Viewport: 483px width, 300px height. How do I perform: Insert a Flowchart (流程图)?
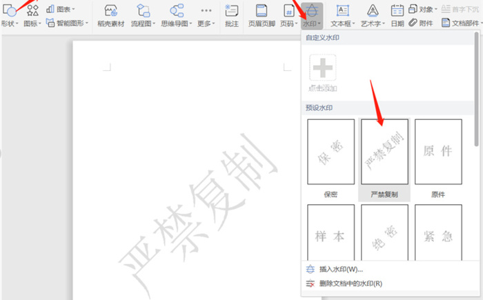coord(144,16)
